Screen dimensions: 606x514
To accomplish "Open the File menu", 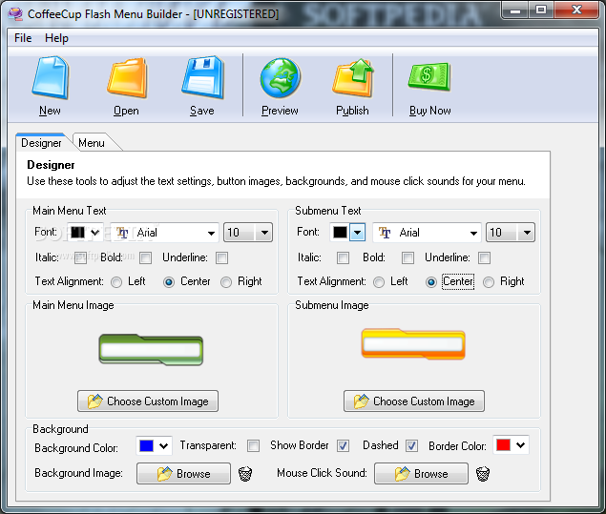I will [23, 38].
